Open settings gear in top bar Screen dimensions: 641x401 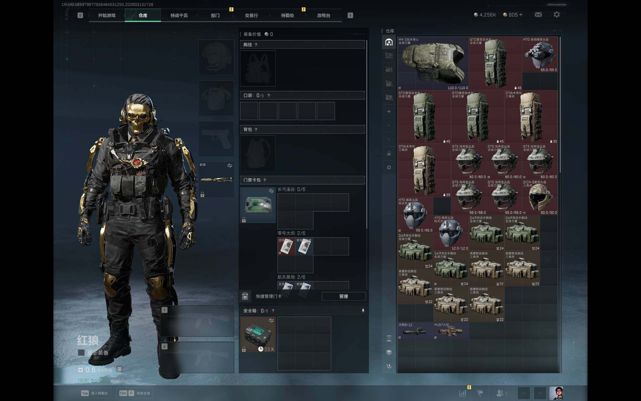click(557, 15)
